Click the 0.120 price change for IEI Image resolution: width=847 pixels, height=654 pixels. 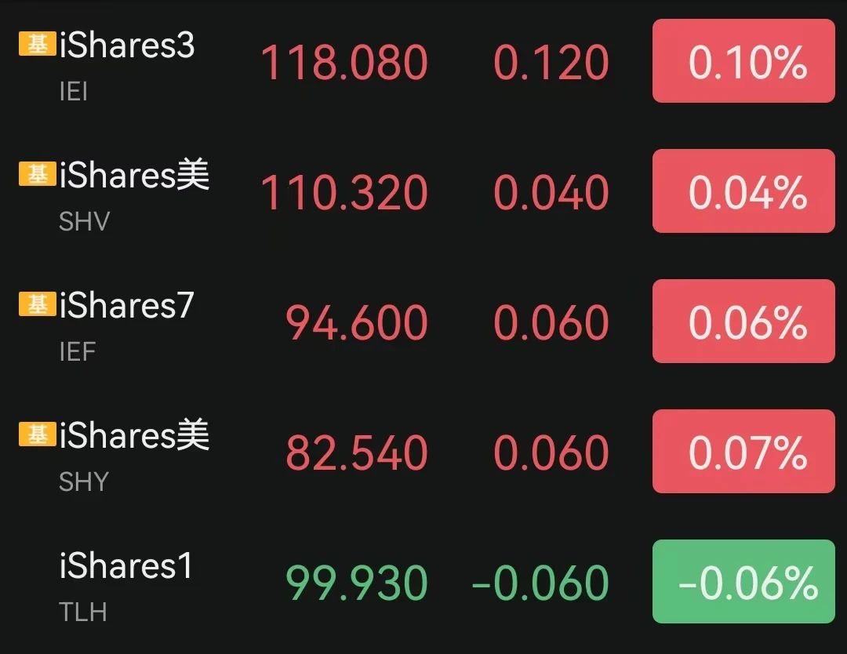pyautogui.click(x=551, y=63)
